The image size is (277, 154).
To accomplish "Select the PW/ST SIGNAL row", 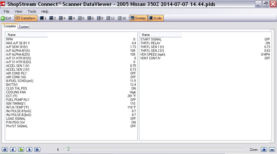I will click(x=71, y=126).
